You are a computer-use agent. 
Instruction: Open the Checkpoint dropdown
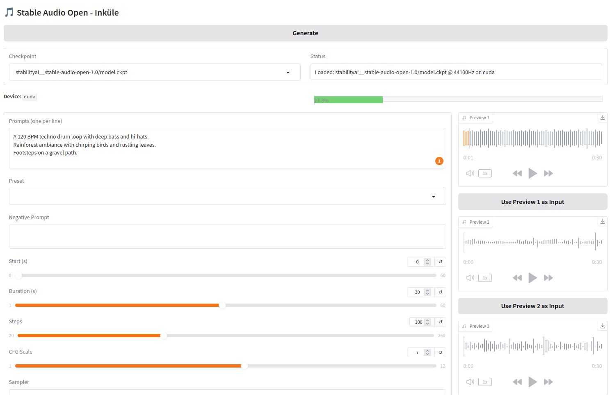point(155,73)
